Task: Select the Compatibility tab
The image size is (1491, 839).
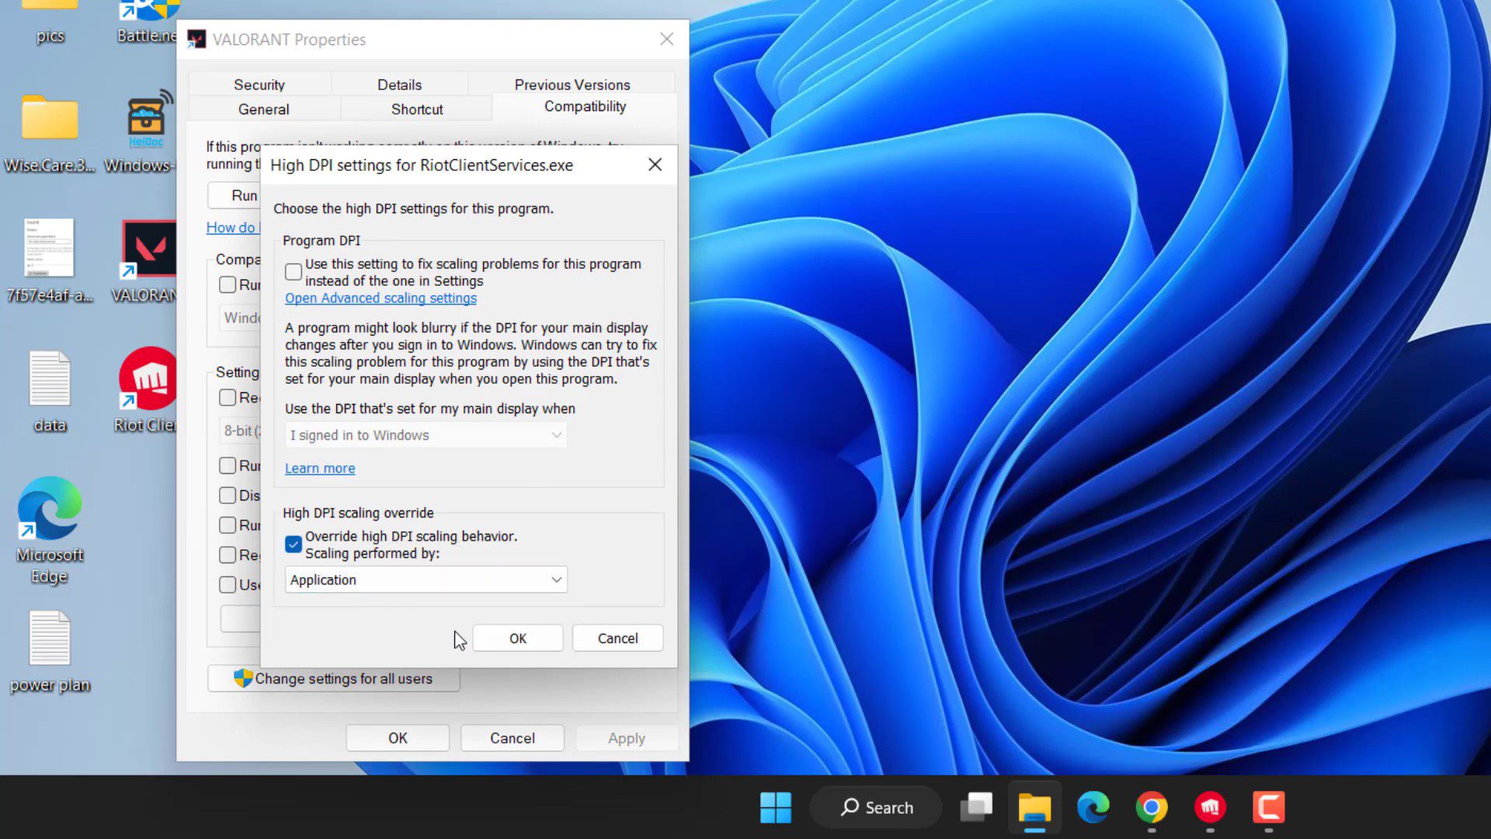Action: (585, 107)
